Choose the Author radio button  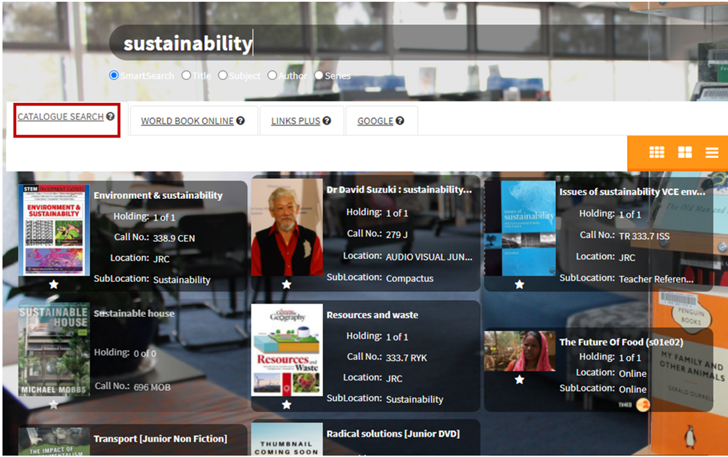[272, 76]
